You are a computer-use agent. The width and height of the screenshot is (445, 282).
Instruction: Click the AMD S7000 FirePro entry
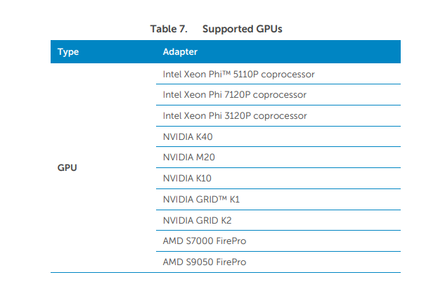coord(204,241)
